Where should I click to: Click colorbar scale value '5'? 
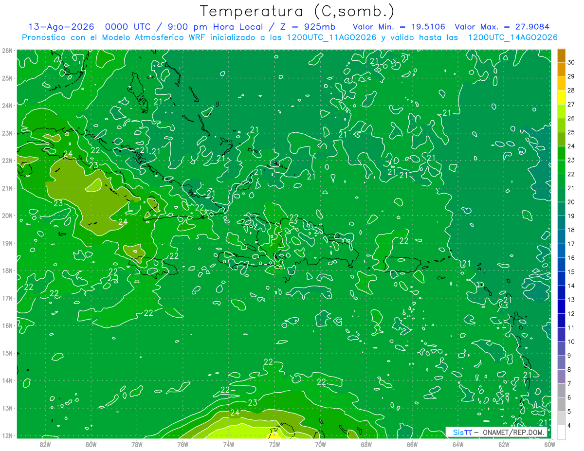pyautogui.click(x=569, y=412)
